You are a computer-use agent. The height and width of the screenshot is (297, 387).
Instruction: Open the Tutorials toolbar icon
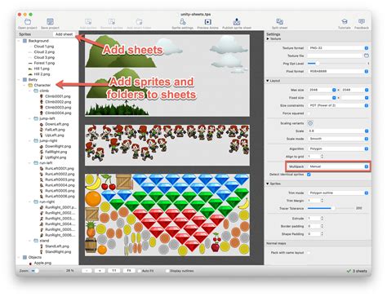pos(345,21)
